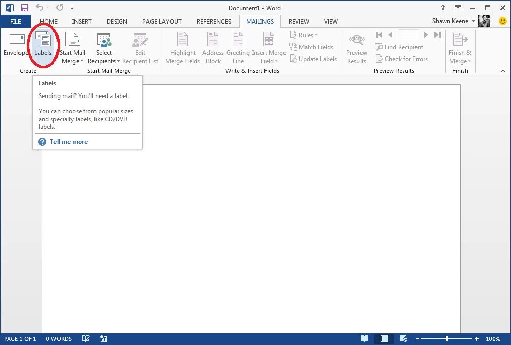The height and width of the screenshot is (345, 511).
Task: Click the record number field
Action: (x=408, y=35)
